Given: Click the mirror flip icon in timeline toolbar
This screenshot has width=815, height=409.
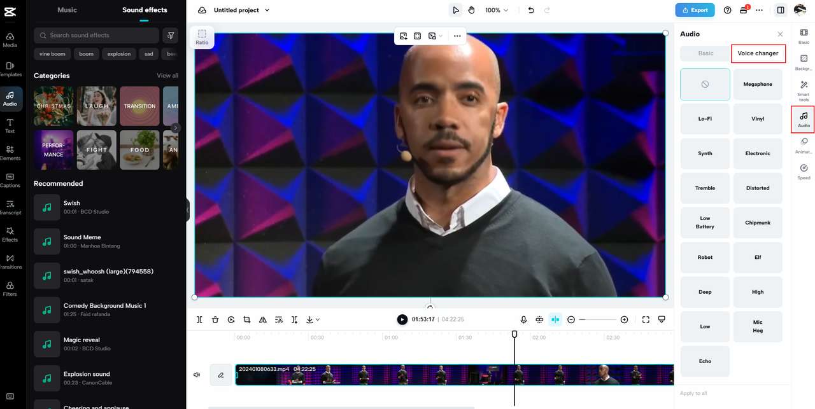Looking at the screenshot, I should pyautogui.click(x=263, y=319).
